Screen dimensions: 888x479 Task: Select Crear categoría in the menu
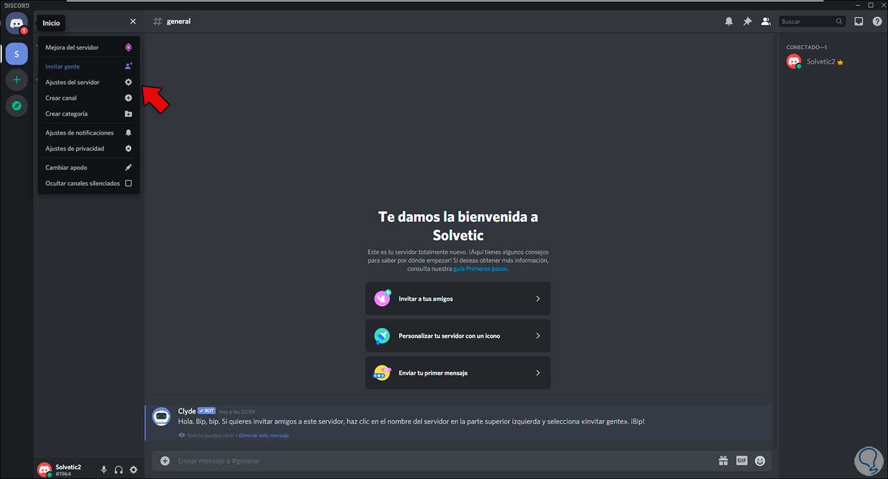[x=89, y=114]
